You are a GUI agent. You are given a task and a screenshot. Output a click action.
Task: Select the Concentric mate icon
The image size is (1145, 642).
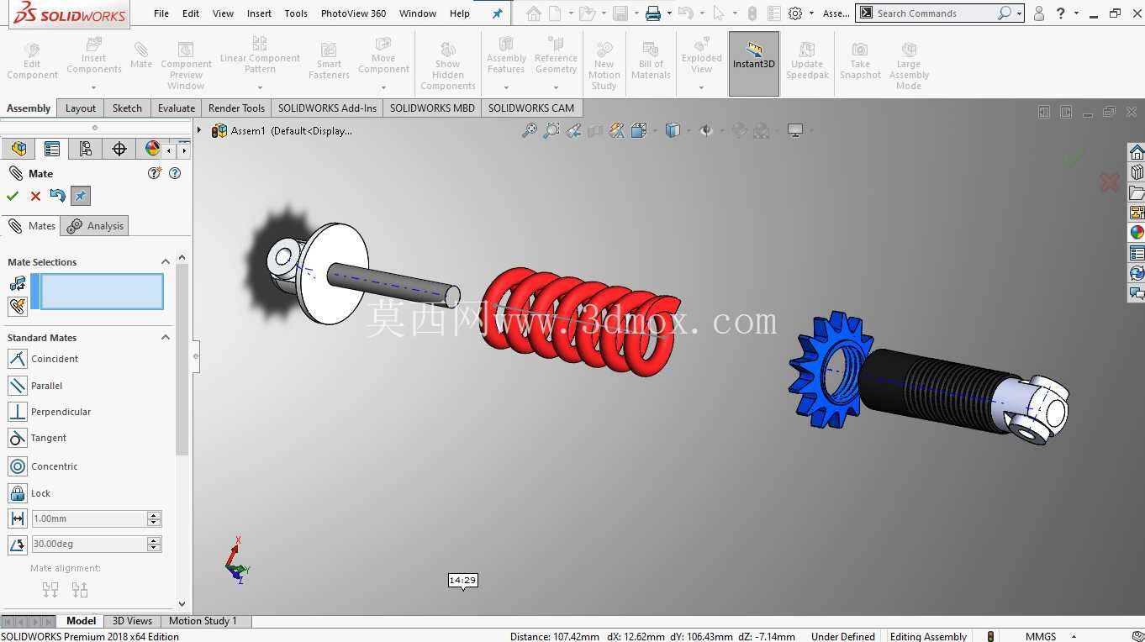18,466
